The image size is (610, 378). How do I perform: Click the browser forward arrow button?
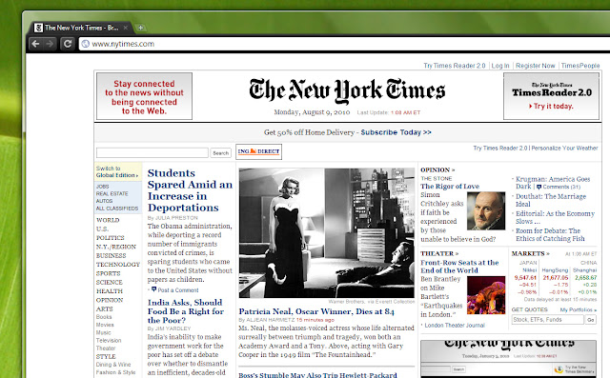tap(50, 44)
